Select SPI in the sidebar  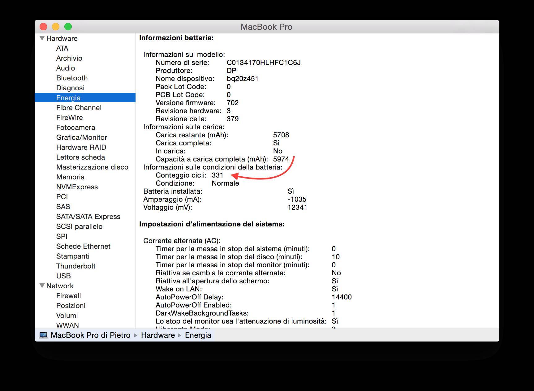coord(62,236)
